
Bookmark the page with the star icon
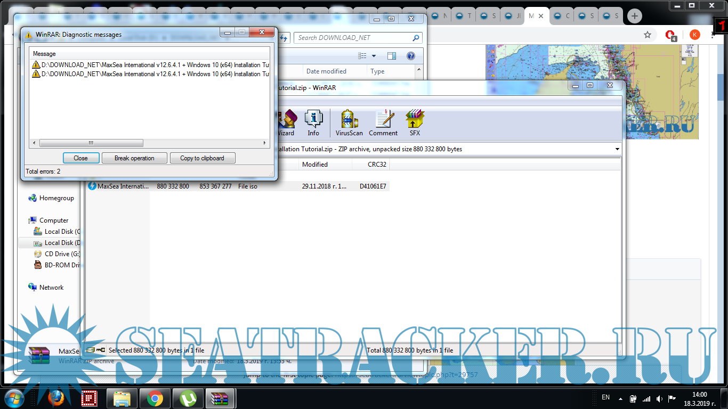coord(648,35)
